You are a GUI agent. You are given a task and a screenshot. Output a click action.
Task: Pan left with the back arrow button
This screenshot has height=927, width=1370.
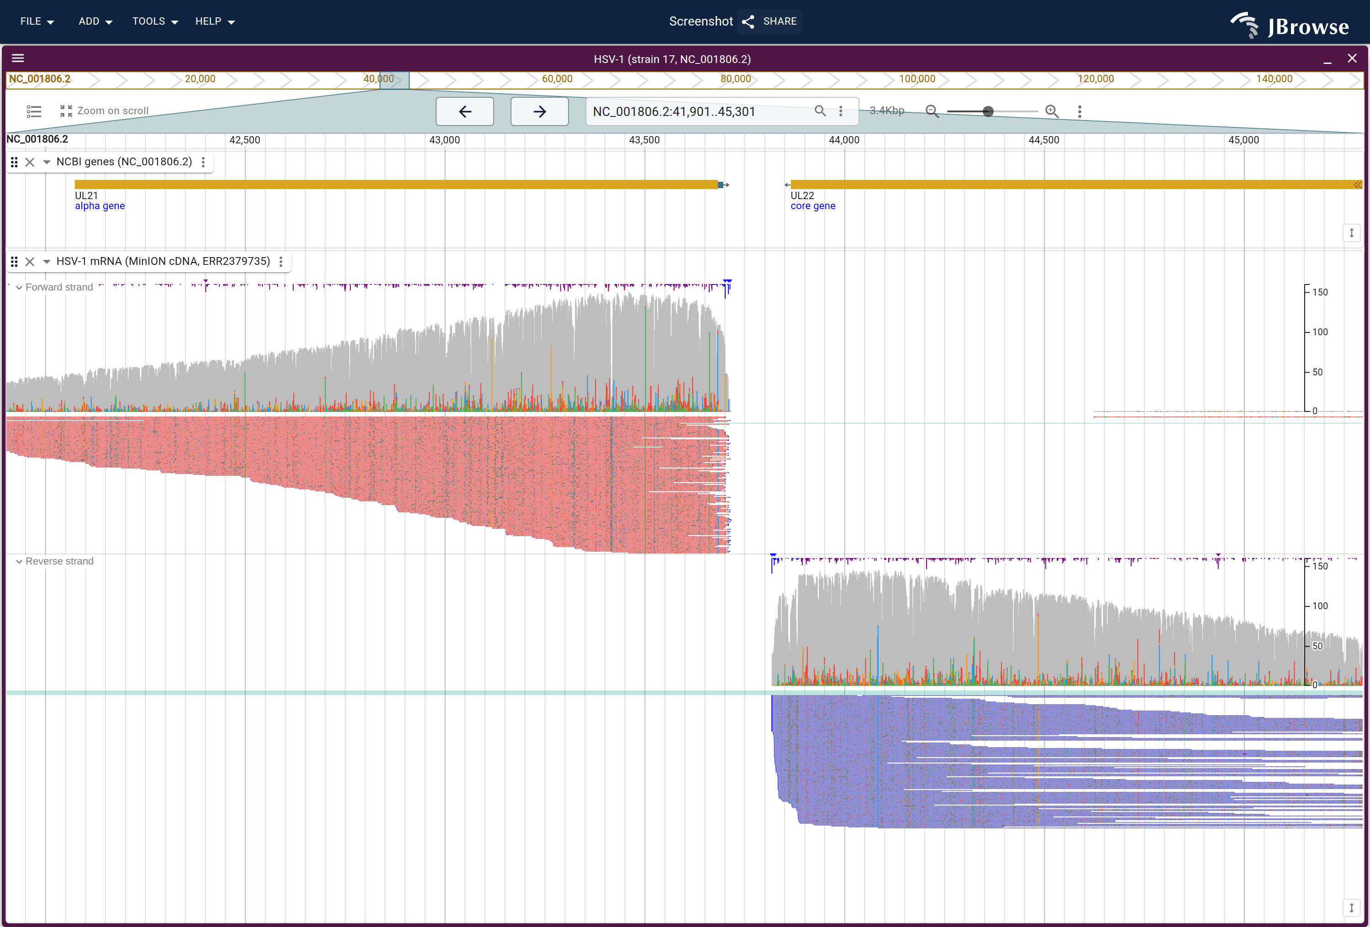464,111
